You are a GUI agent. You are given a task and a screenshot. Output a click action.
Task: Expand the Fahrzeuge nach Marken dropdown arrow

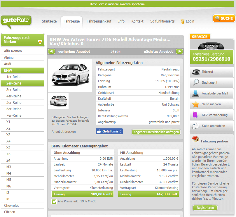pos(40,42)
